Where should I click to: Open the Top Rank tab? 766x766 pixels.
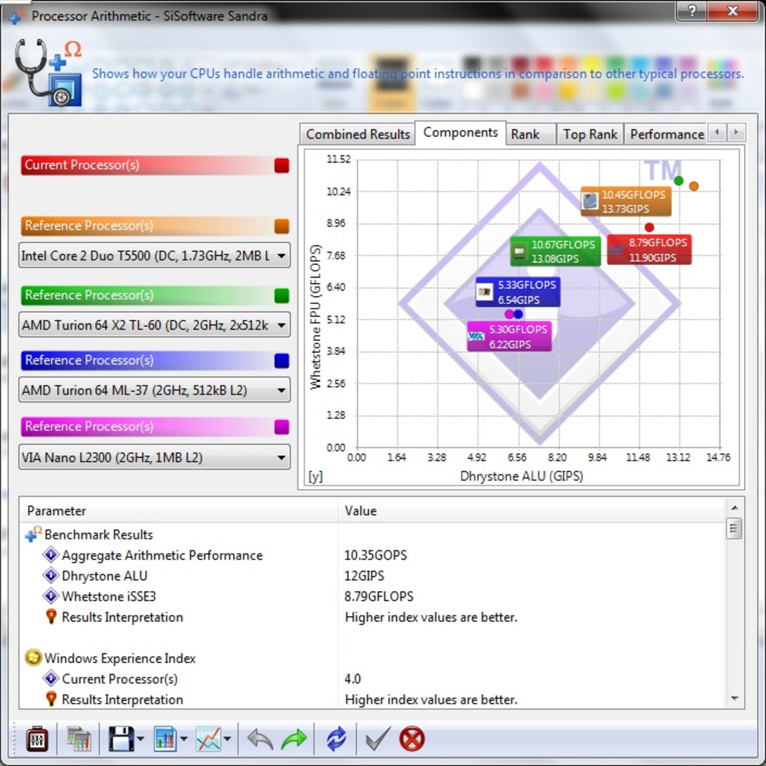pos(590,134)
